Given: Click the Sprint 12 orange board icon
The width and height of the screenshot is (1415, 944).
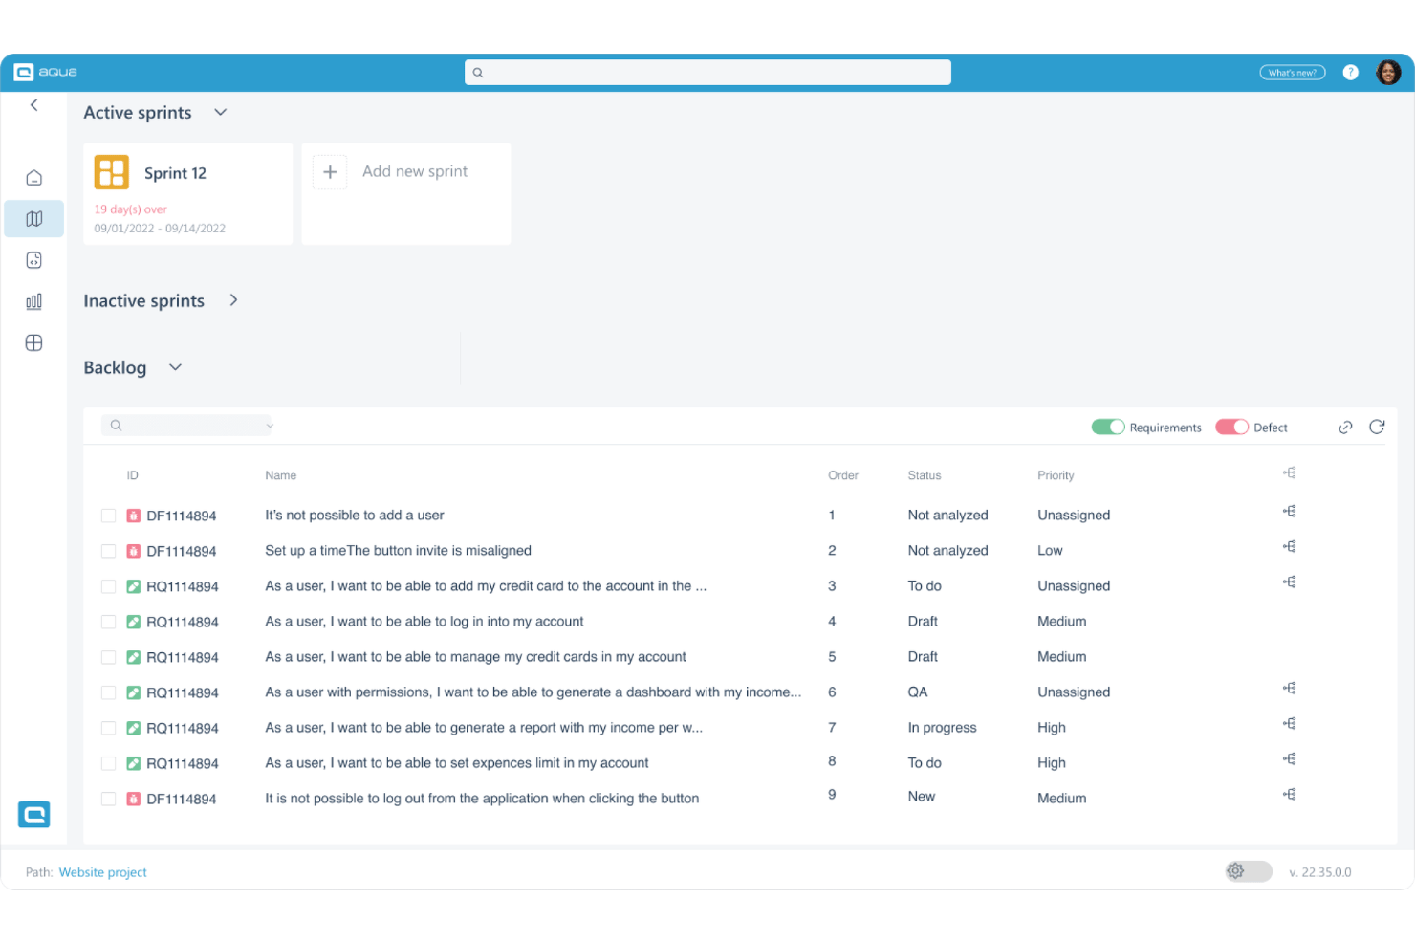Looking at the screenshot, I should (112, 172).
